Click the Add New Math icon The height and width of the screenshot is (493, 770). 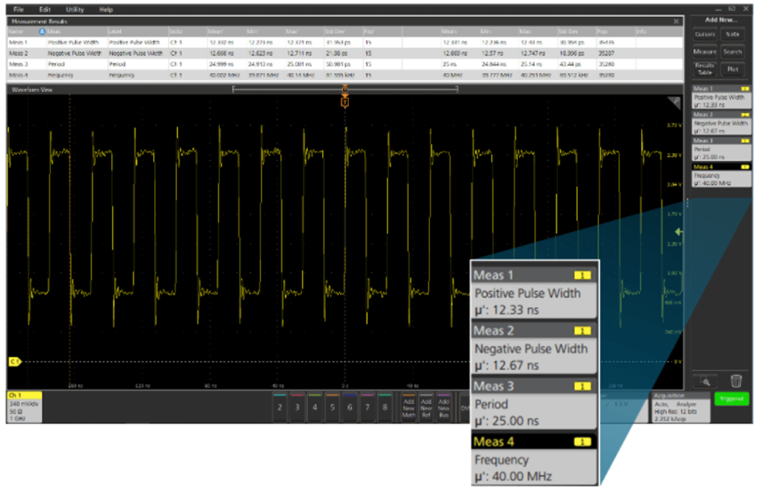click(409, 408)
